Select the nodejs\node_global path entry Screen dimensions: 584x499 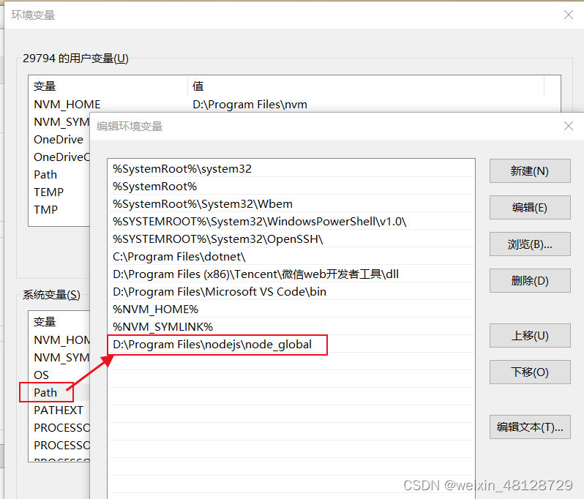click(x=291, y=345)
